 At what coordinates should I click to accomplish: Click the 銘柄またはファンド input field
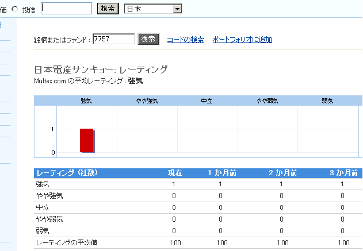[x=113, y=39]
